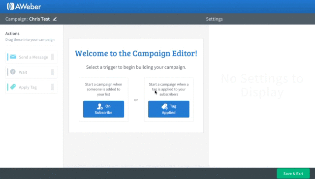Click 'Select a trigger to begin' text

point(136,67)
